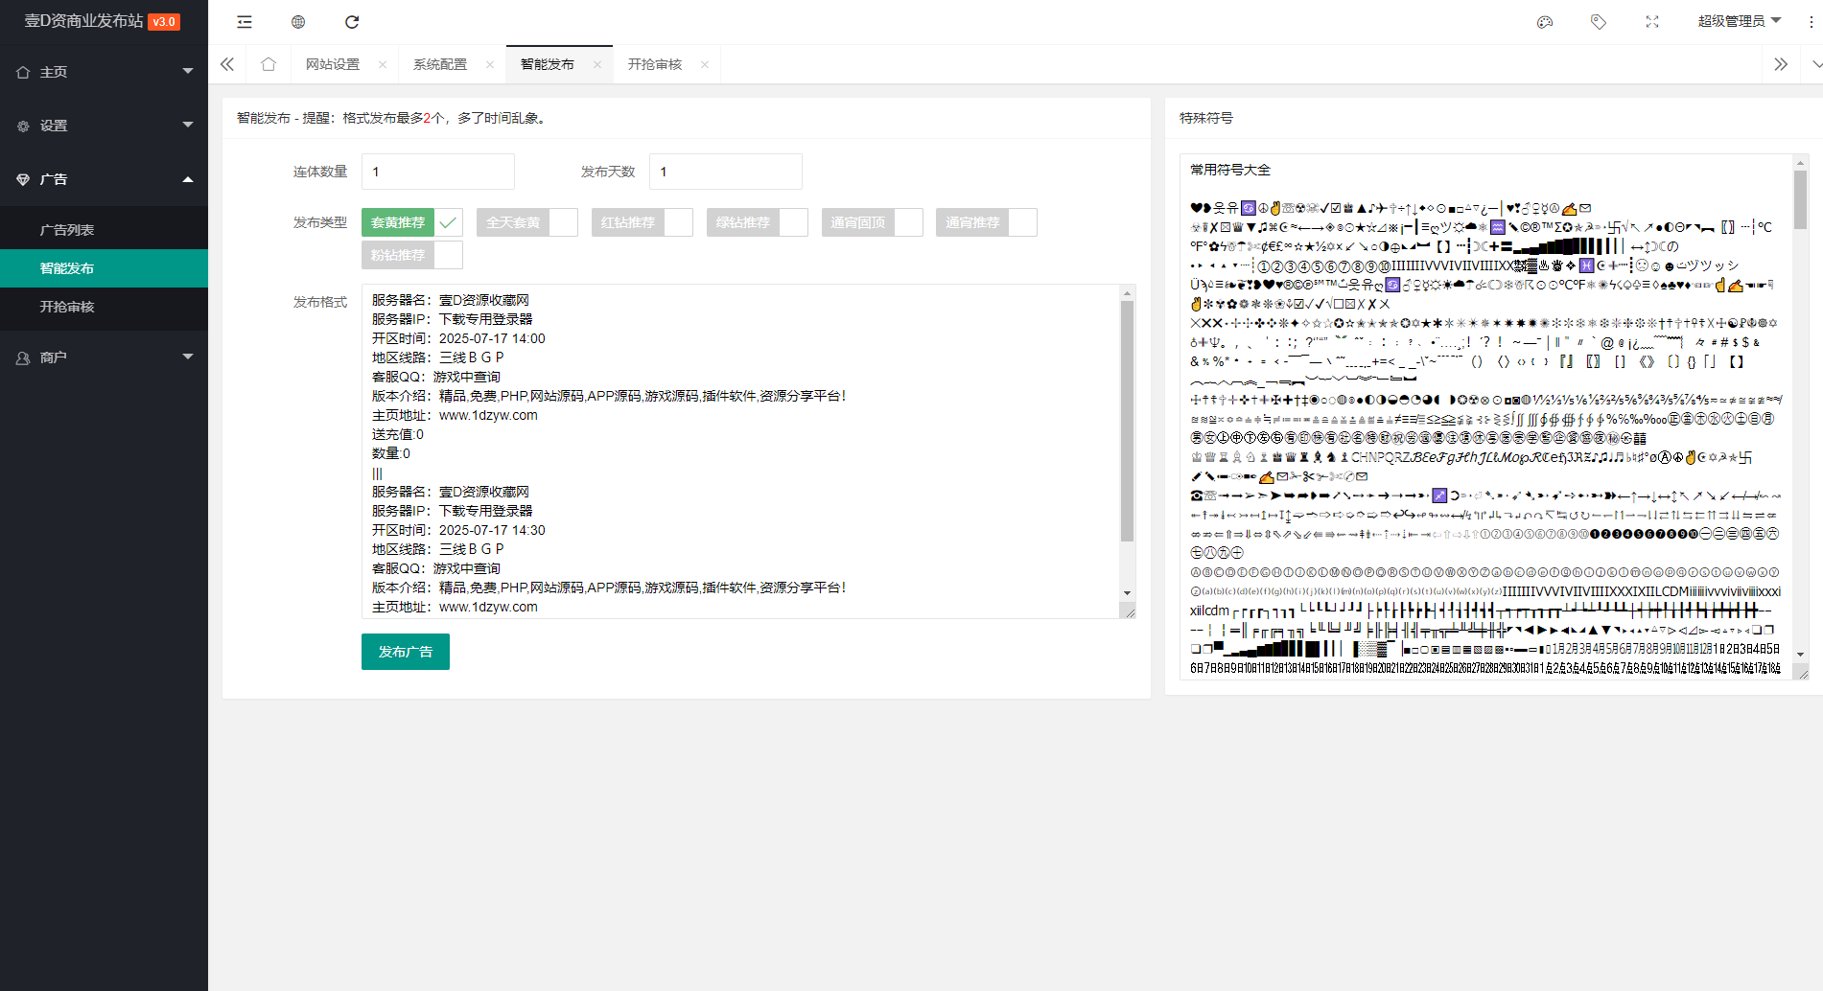Close the 智能发布 tab
This screenshot has height=991, width=1823.
click(x=597, y=65)
